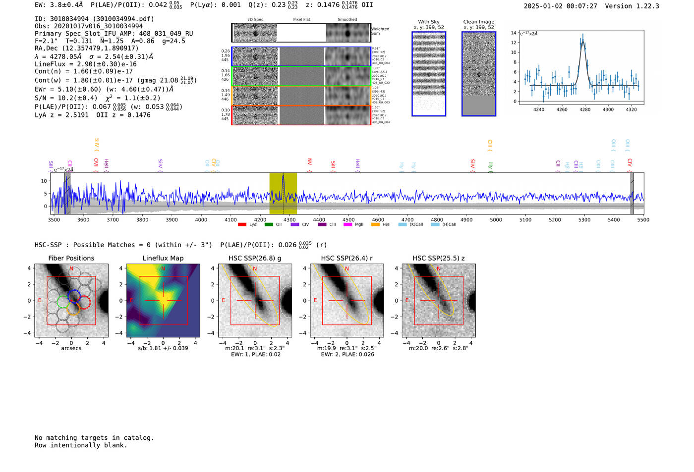Click the 'EWr: 2, PLAE: 0.026' caption
This screenshot has height=472, width=694.
click(347, 354)
